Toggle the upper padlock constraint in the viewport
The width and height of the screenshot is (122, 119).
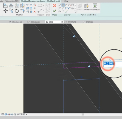pyautogui.click(x=74, y=36)
